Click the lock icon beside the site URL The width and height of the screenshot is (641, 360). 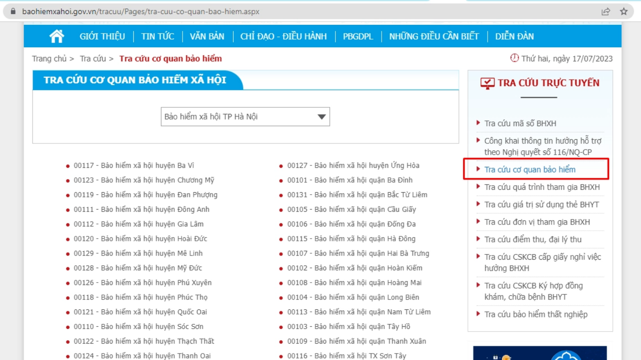(14, 11)
